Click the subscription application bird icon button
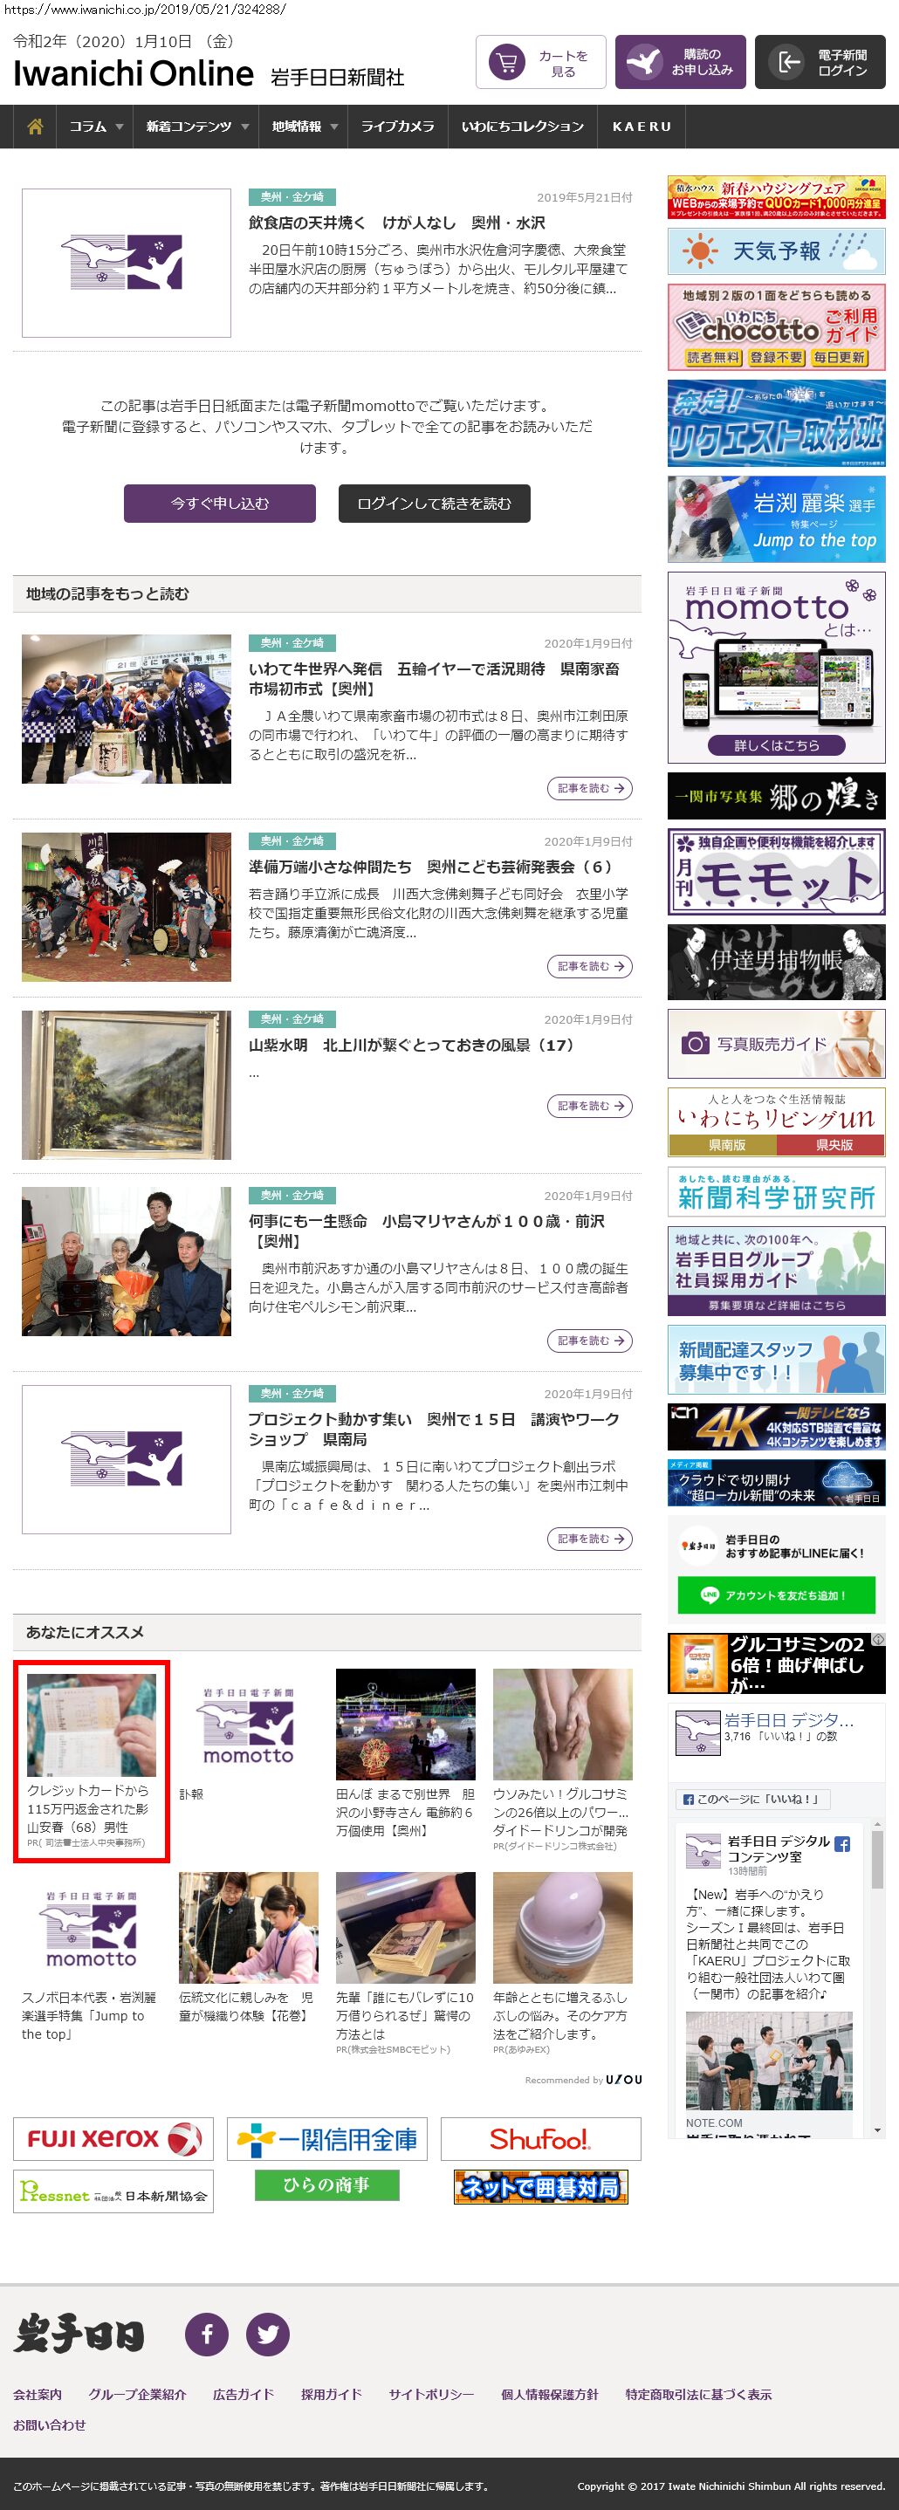Viewport: 899px width, 2510px height. (680, 62)
